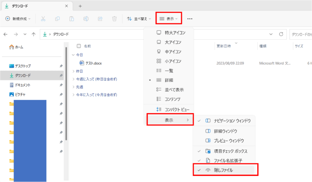Viewport: 312px width, 182px height.
Task: Click the 2023/08/09 22:09 date cell
Action: (230, 63)
